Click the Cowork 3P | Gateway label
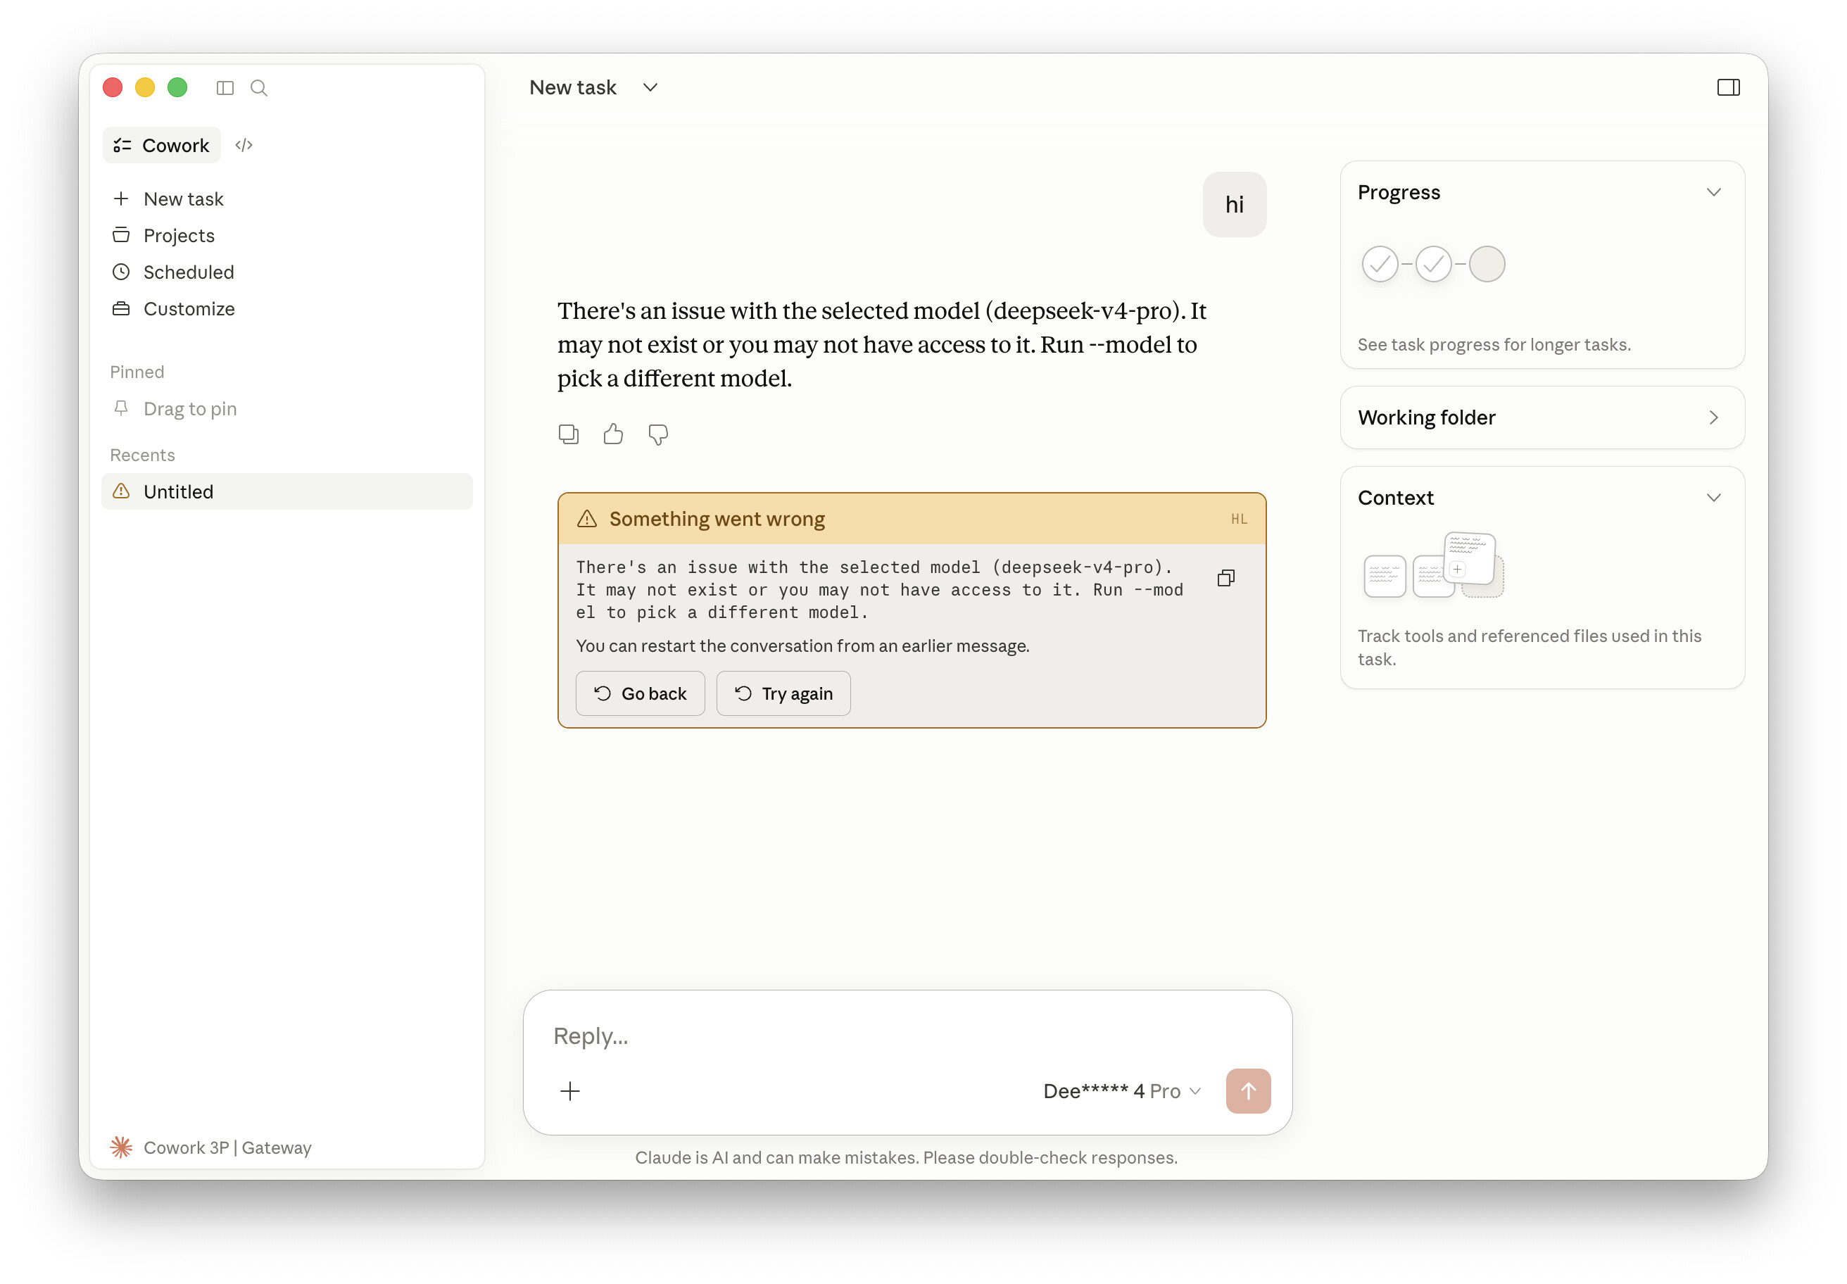The width and height of the screenshot is (1847, 1284). click(x=227, y=1148)
